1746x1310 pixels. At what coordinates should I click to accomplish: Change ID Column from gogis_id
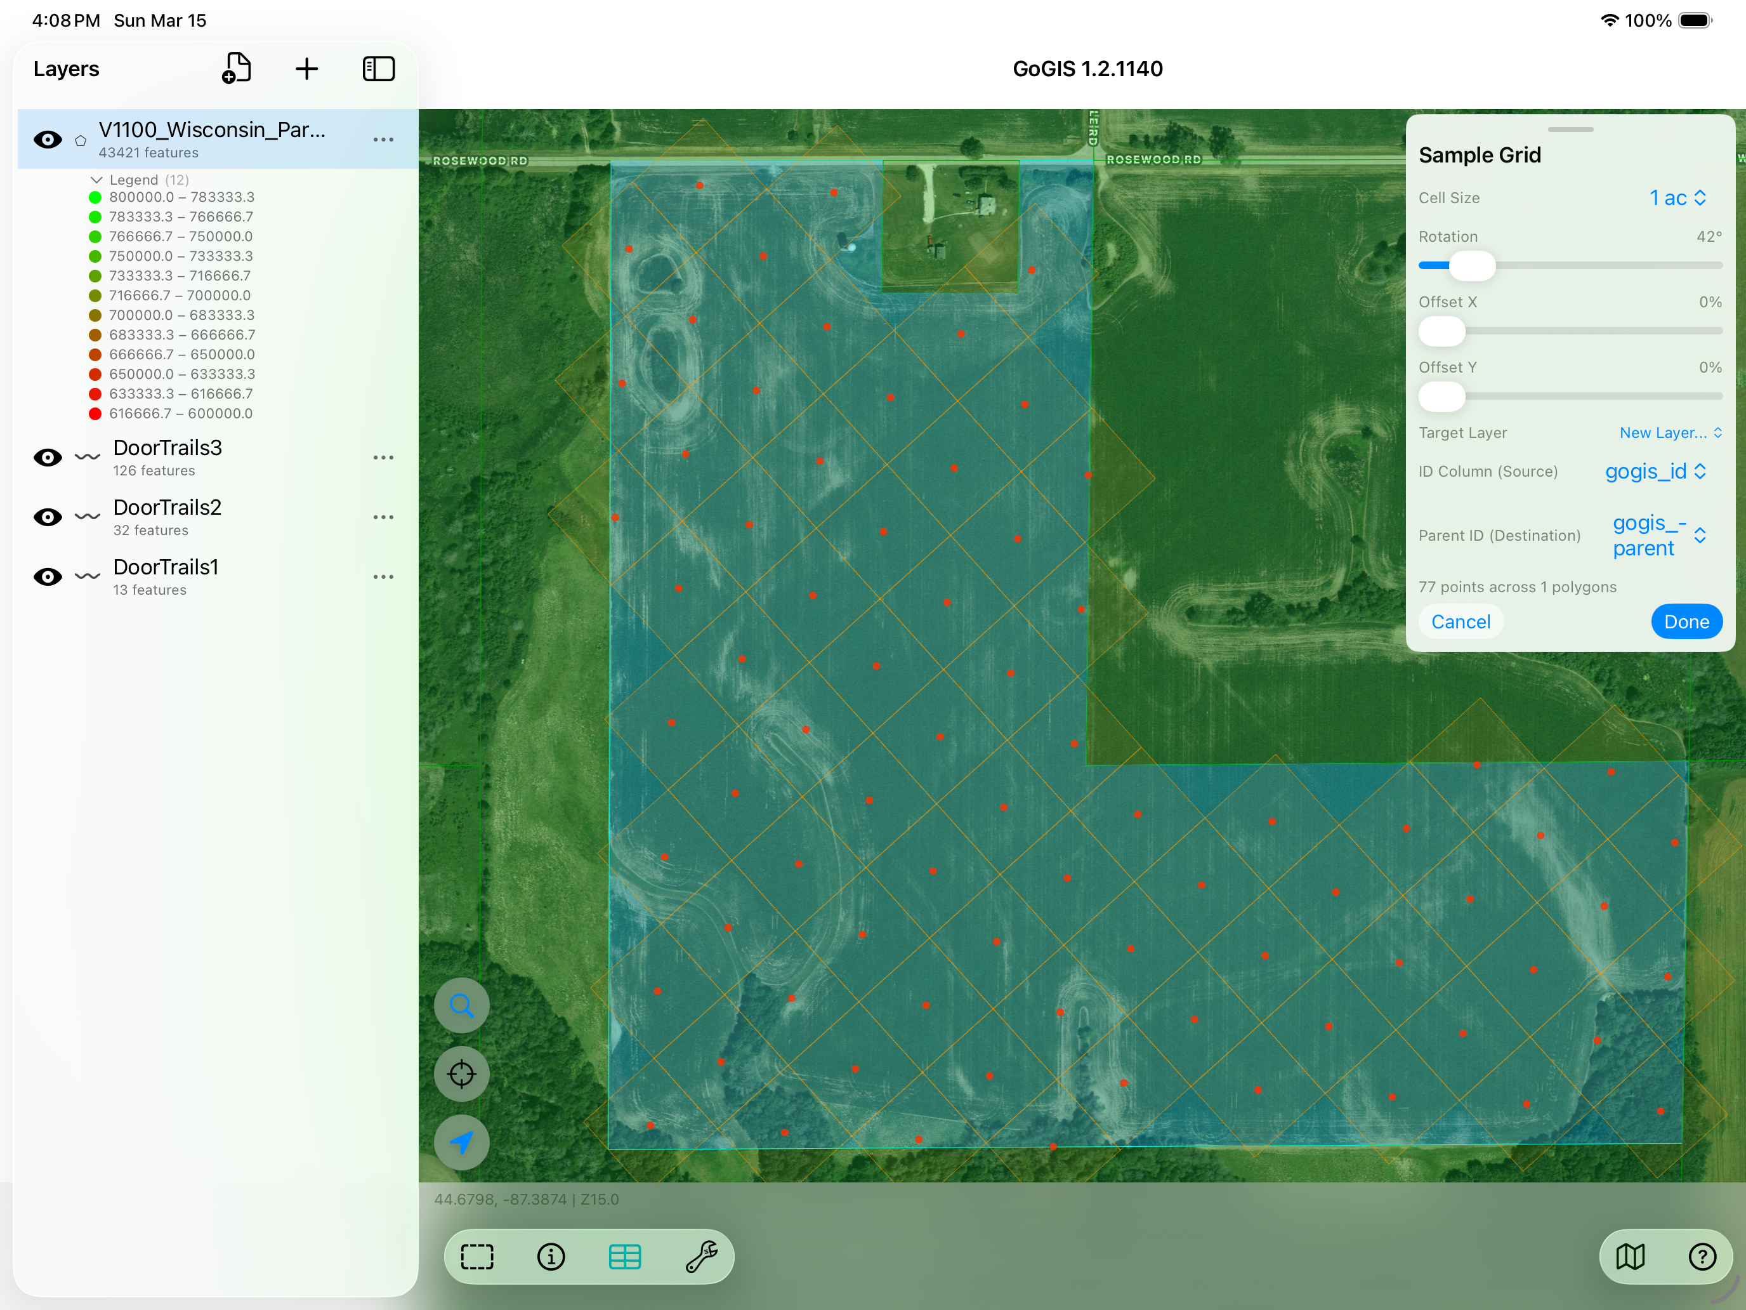pyautogui.click(x=1655, y=472)
